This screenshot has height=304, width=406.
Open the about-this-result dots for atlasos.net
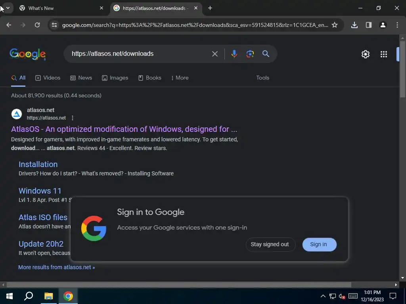click(x=73, y=118)
